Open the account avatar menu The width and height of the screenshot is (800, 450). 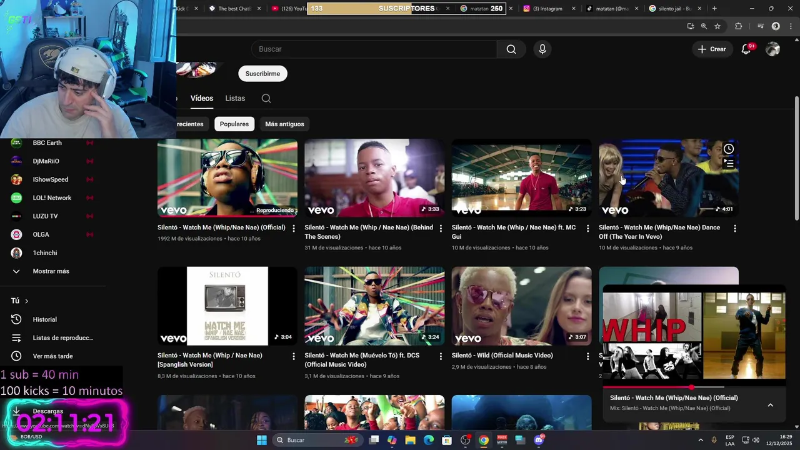point(773,49)
